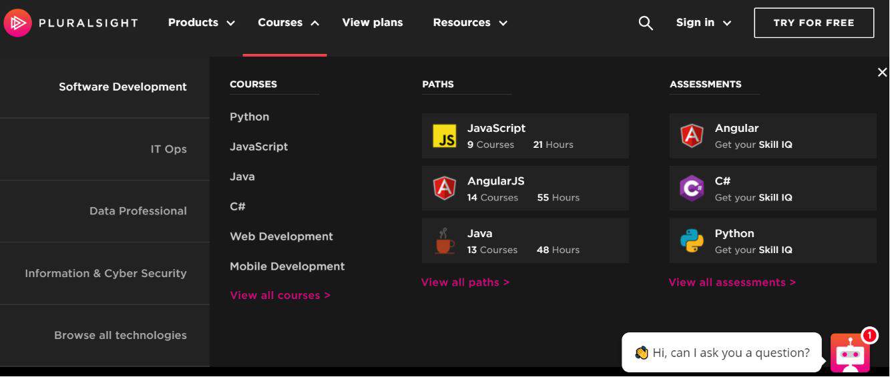The height and width of the screenshot is (377, 890).
Task: Click the Angular assessment shield icon
Action: click(692, 136)
